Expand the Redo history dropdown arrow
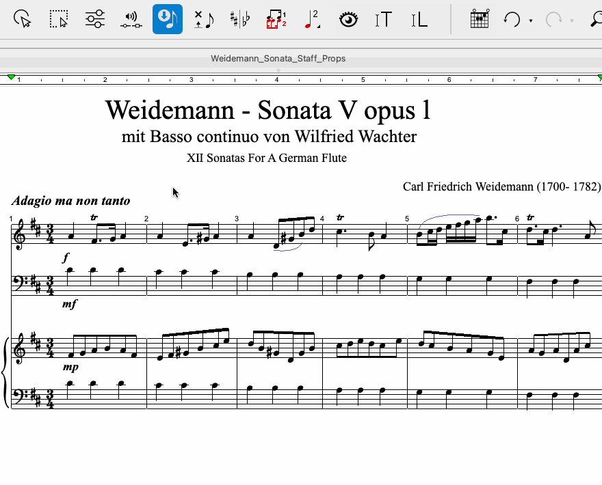 pos(572,20)
